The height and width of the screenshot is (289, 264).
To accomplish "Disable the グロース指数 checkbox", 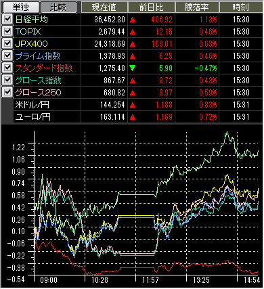I will [7, 80].
